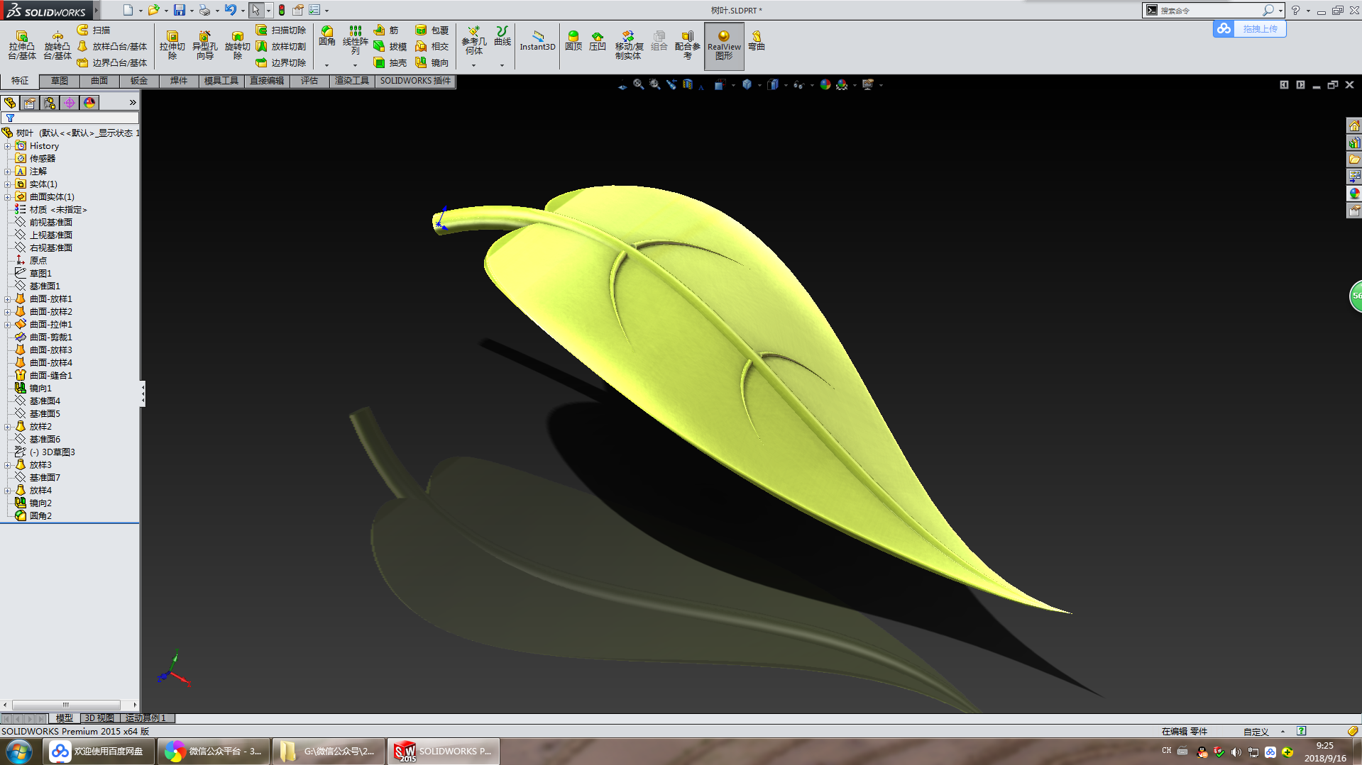Switch to the SOLIDWORKS 插件 tab

tap(415, 81)
